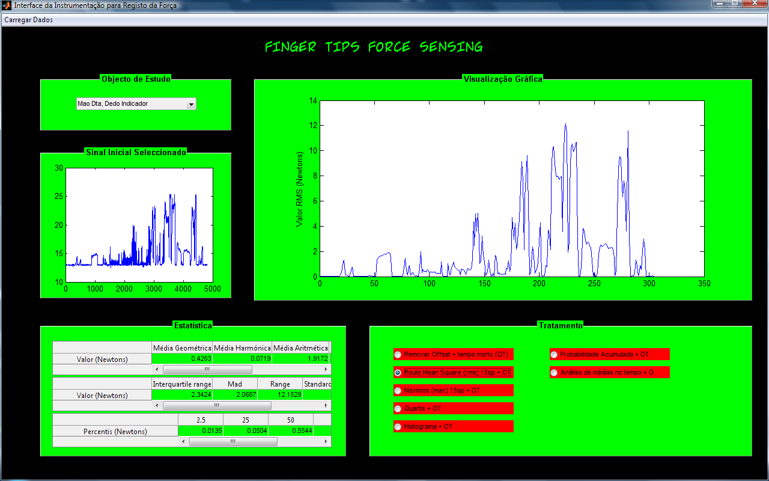Click right scroll arrow of Percentis table

(326, 441)
